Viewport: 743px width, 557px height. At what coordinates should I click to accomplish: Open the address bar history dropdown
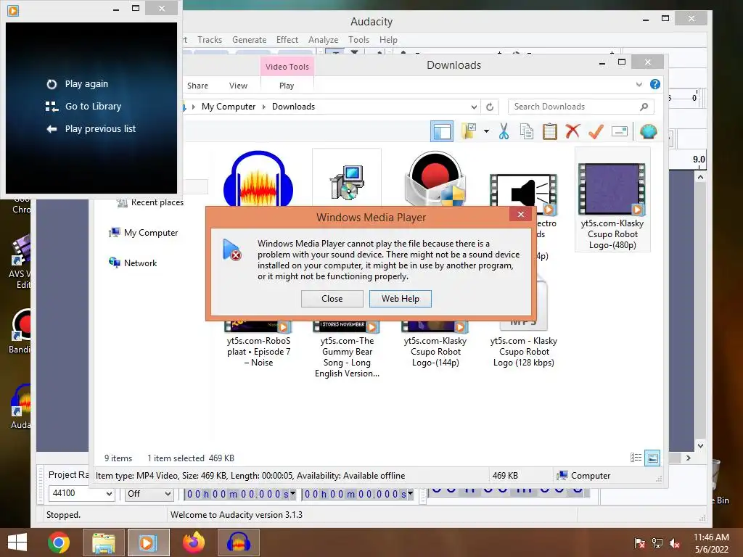coord(473,107)
